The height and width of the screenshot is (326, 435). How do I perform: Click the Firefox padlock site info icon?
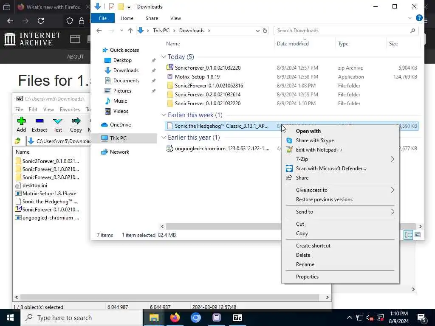click(82, 21)
